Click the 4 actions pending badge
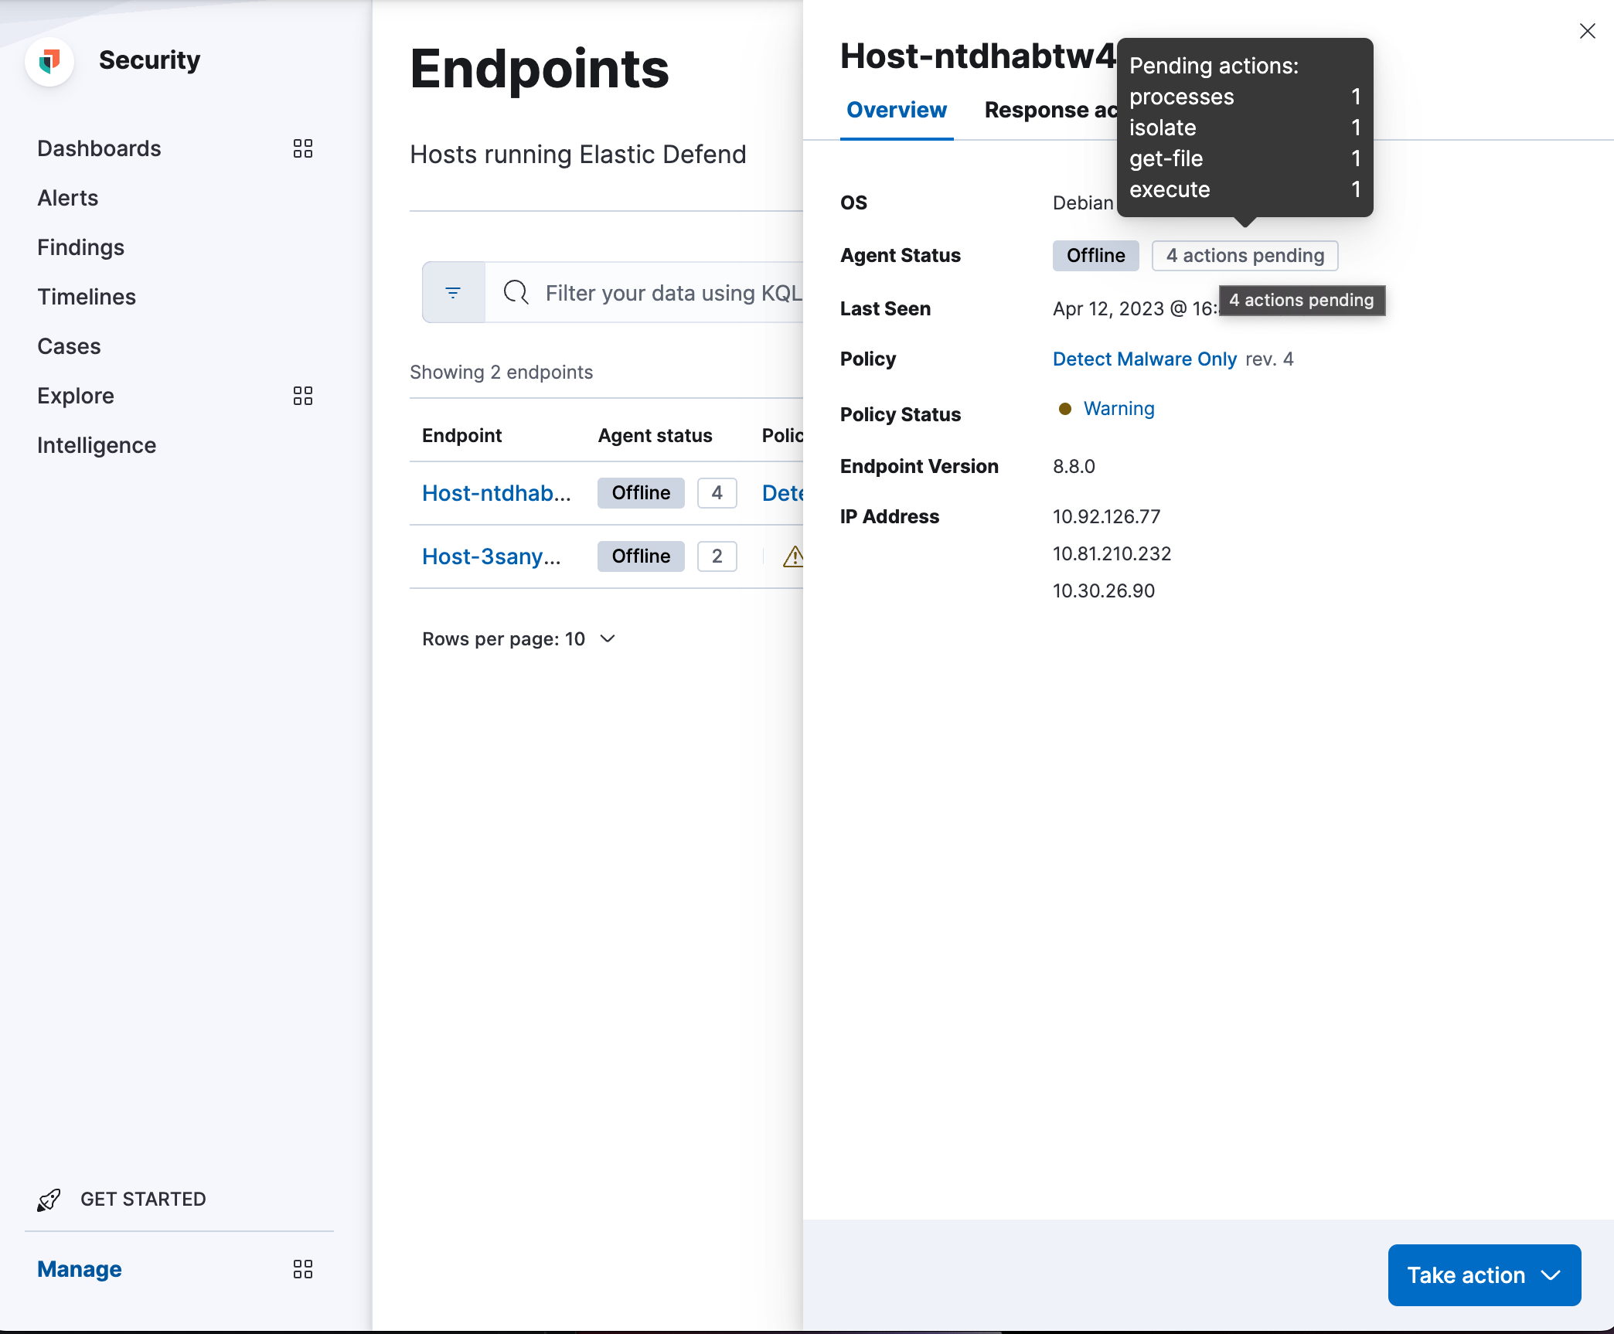This screenshot has width=1614, height=1334. (1245, 256)
